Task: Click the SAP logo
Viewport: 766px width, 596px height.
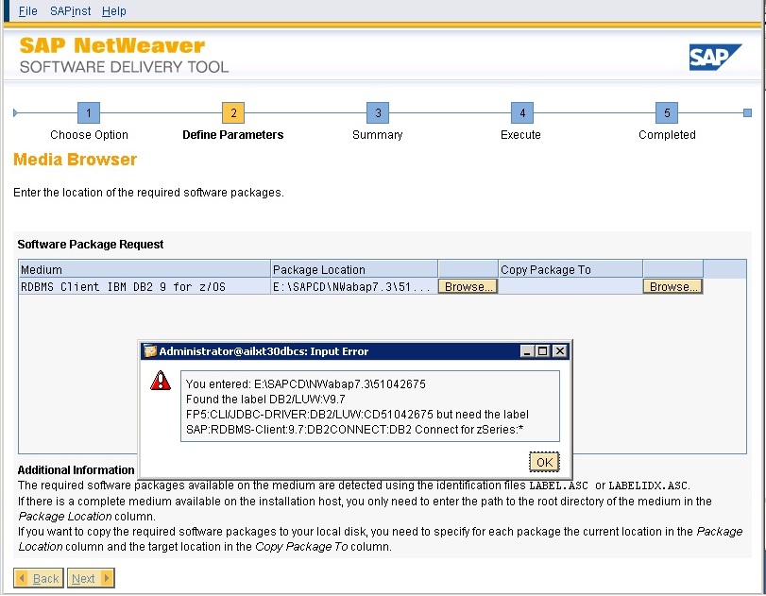Action: (715, 58)
